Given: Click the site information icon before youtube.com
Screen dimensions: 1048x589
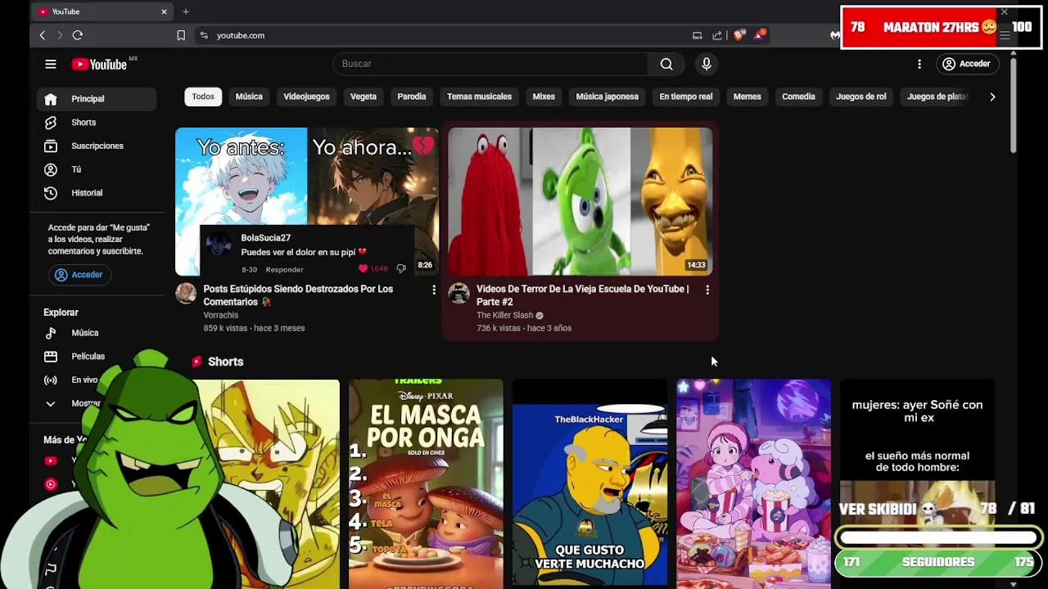Looking at the screenshot, I should tap(204, 35).
